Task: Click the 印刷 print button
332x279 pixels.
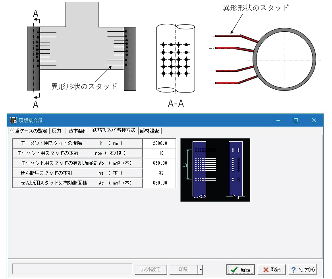Action: (184, 269)
